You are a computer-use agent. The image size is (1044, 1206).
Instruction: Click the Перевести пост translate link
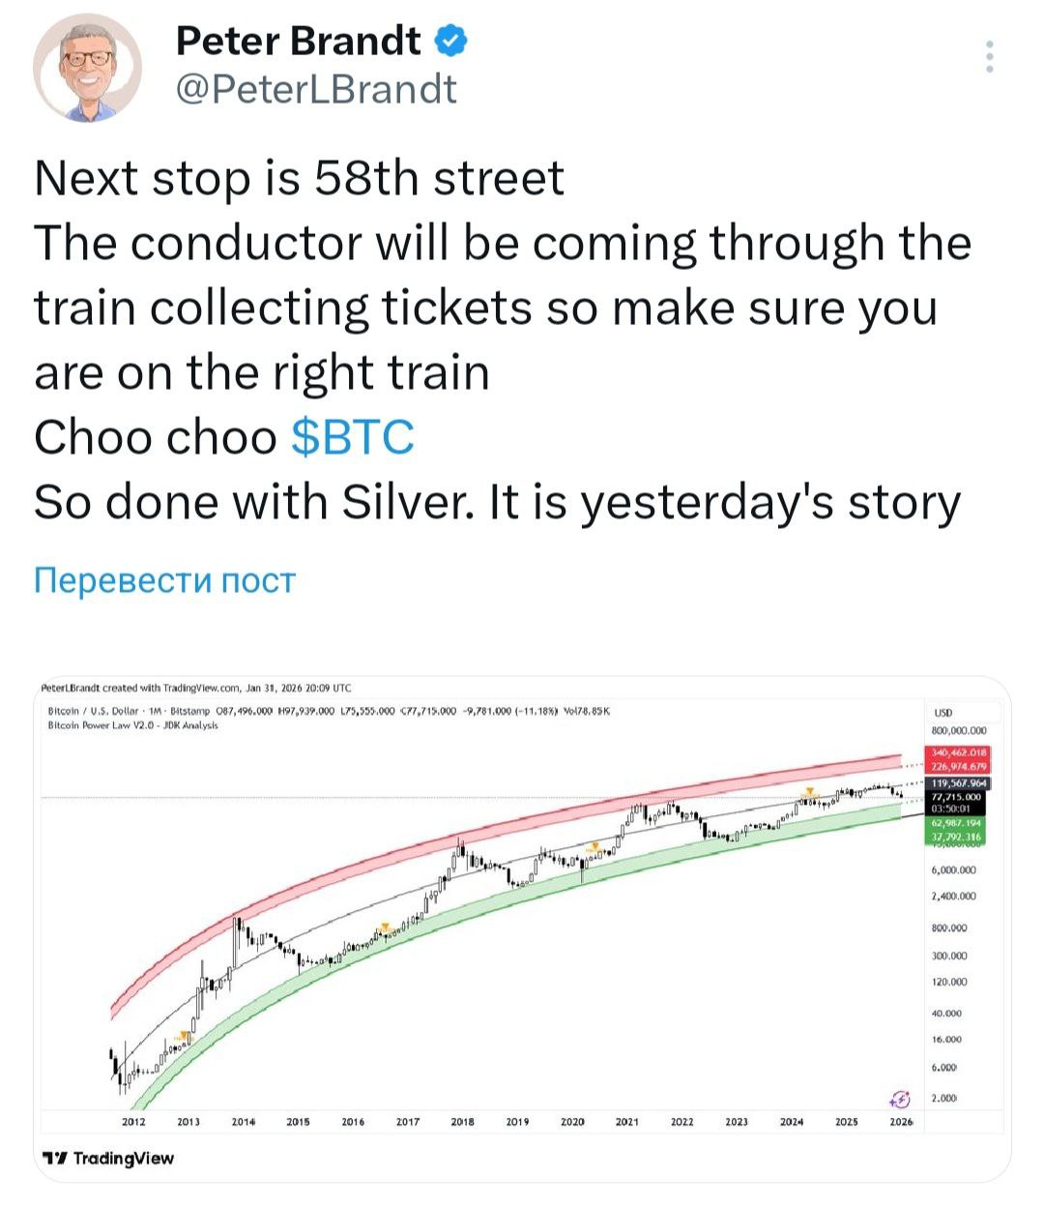164,577
